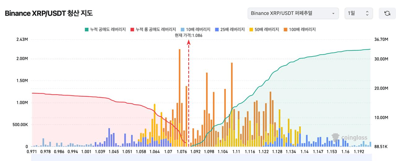Click the orange 100배 legend swatch
396x161 pixels.
285,29
